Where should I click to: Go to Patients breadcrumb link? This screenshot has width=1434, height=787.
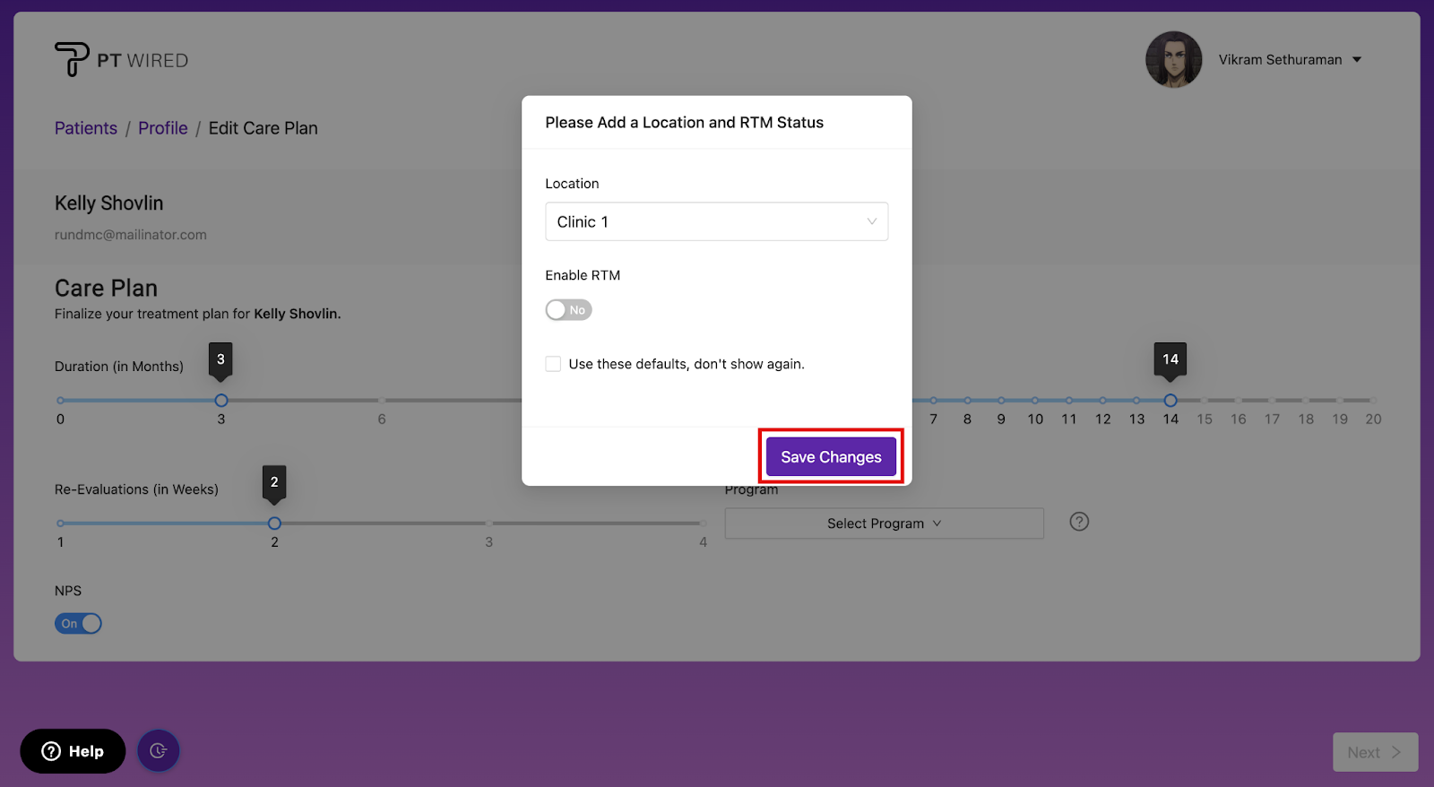pos(86,128)
